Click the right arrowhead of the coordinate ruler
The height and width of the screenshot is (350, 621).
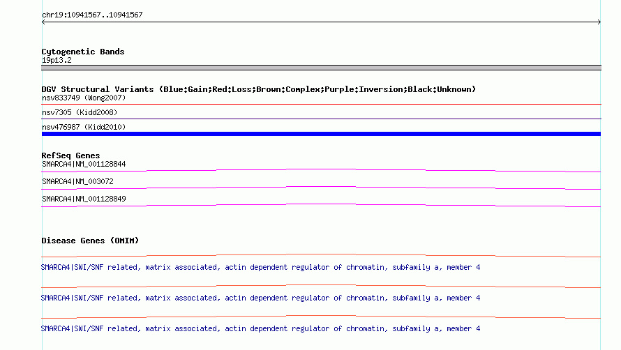pos(599,22)
